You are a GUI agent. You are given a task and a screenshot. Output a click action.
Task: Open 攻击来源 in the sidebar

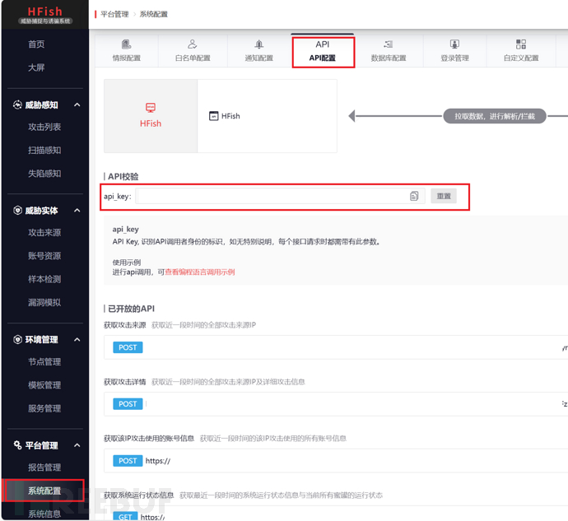44,232
